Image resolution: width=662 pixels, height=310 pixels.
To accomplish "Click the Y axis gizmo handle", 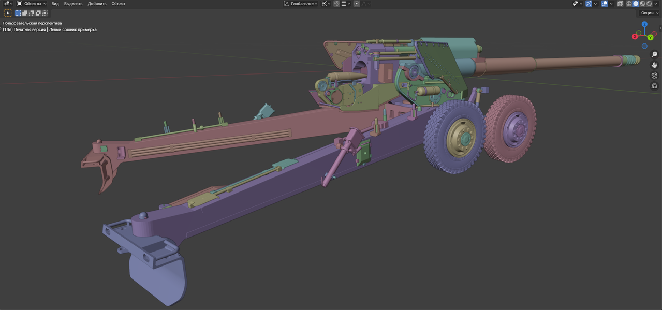I will [x=650, y=38].
